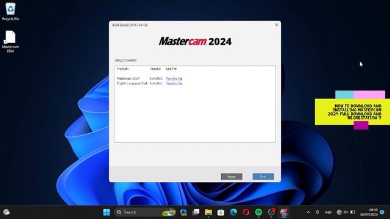Image resolution: width=390 pixels, height=219 pixels.
Task: Click the Home button in the installer
Action: 232,176
